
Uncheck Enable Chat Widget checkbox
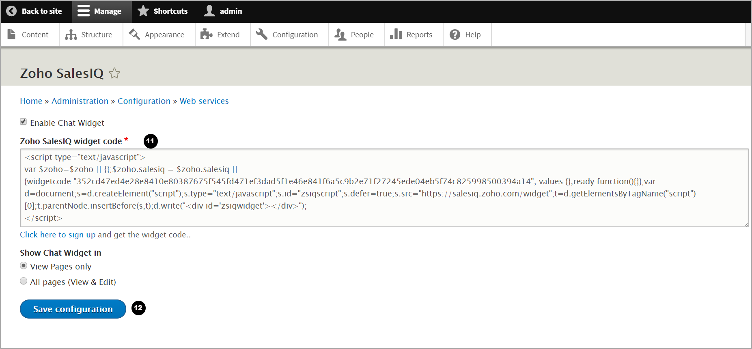click(24, 122)
